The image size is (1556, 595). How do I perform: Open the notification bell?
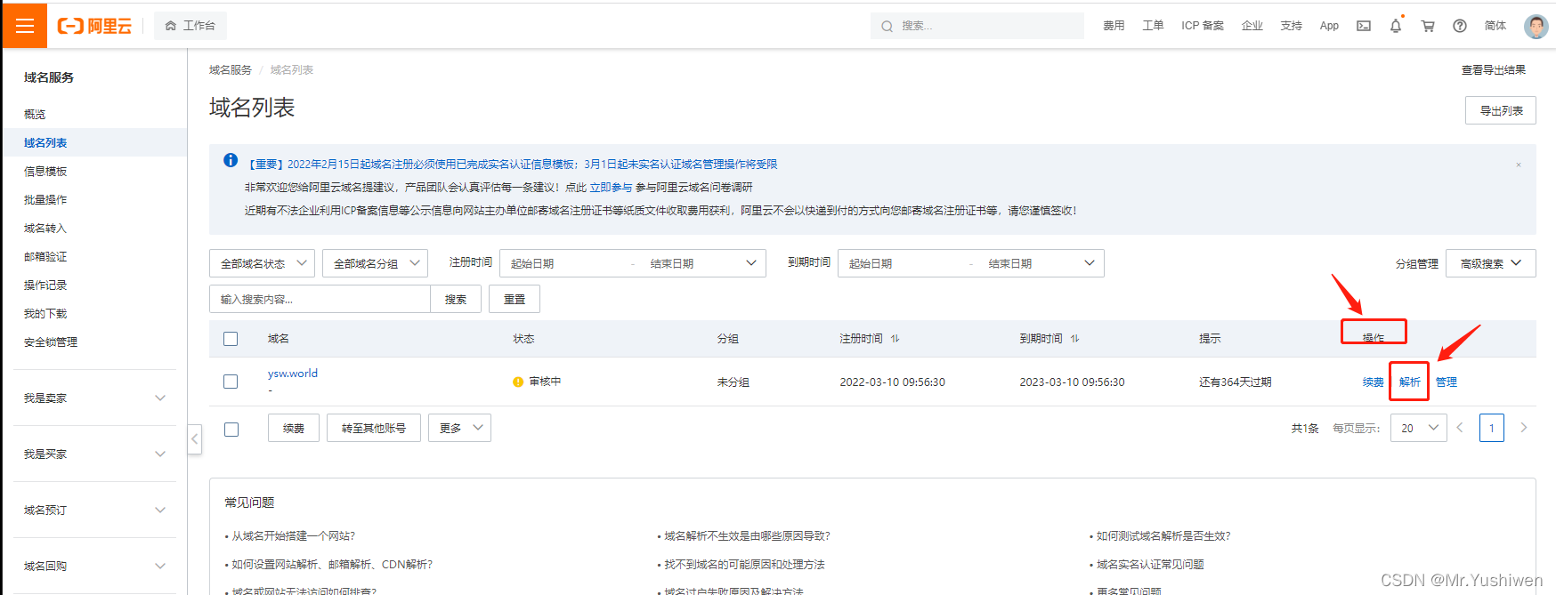1395,26
